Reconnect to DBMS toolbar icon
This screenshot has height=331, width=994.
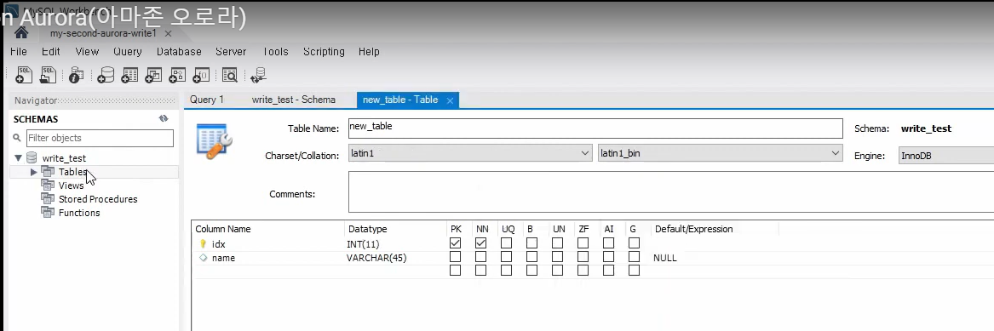tap(258, 76)
